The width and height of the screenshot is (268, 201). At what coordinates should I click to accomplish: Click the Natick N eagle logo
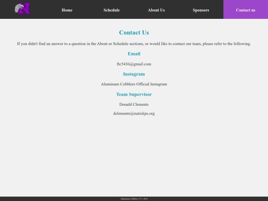[22, 8]
